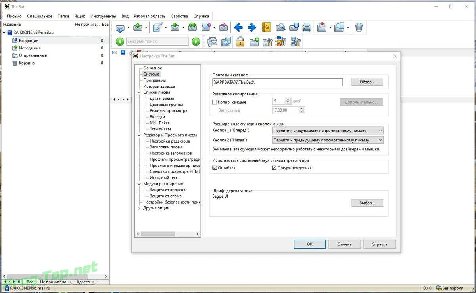Click the 'Почтовый каталог' path input field
476x293 pixels.
277,82
